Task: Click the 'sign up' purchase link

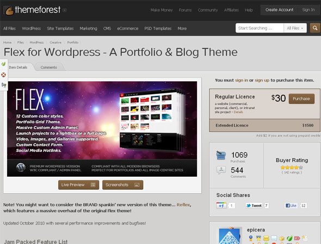Action: pos(262,80)
